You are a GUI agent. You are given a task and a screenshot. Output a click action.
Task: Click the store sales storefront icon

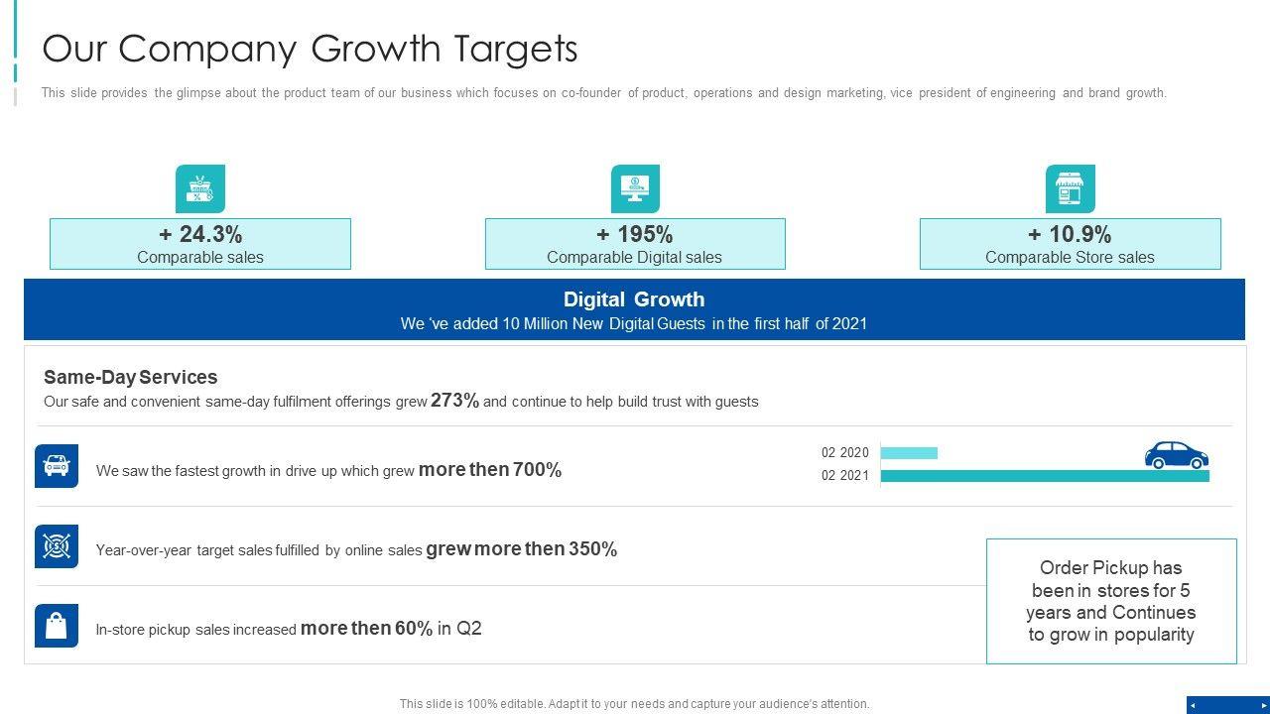click(x=1070, y=188)
